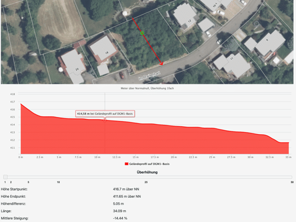Click the Überhöhung slider handle
Screen dimensions: 296x222
coord(6,177)
